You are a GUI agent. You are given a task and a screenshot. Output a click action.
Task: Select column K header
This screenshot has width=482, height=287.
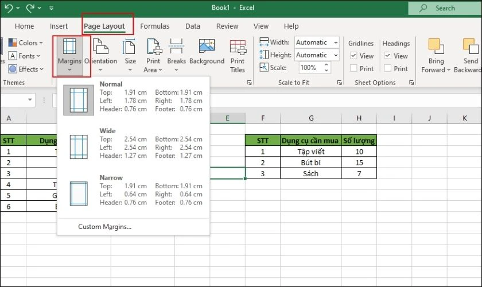click(464, 118)
